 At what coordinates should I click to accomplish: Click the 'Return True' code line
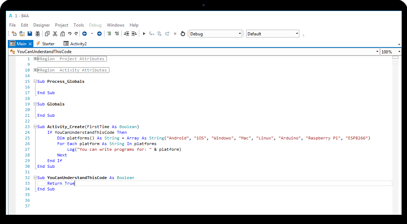(61, 183)
